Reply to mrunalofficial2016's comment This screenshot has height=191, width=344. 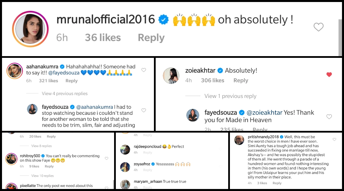coord(151,38)
